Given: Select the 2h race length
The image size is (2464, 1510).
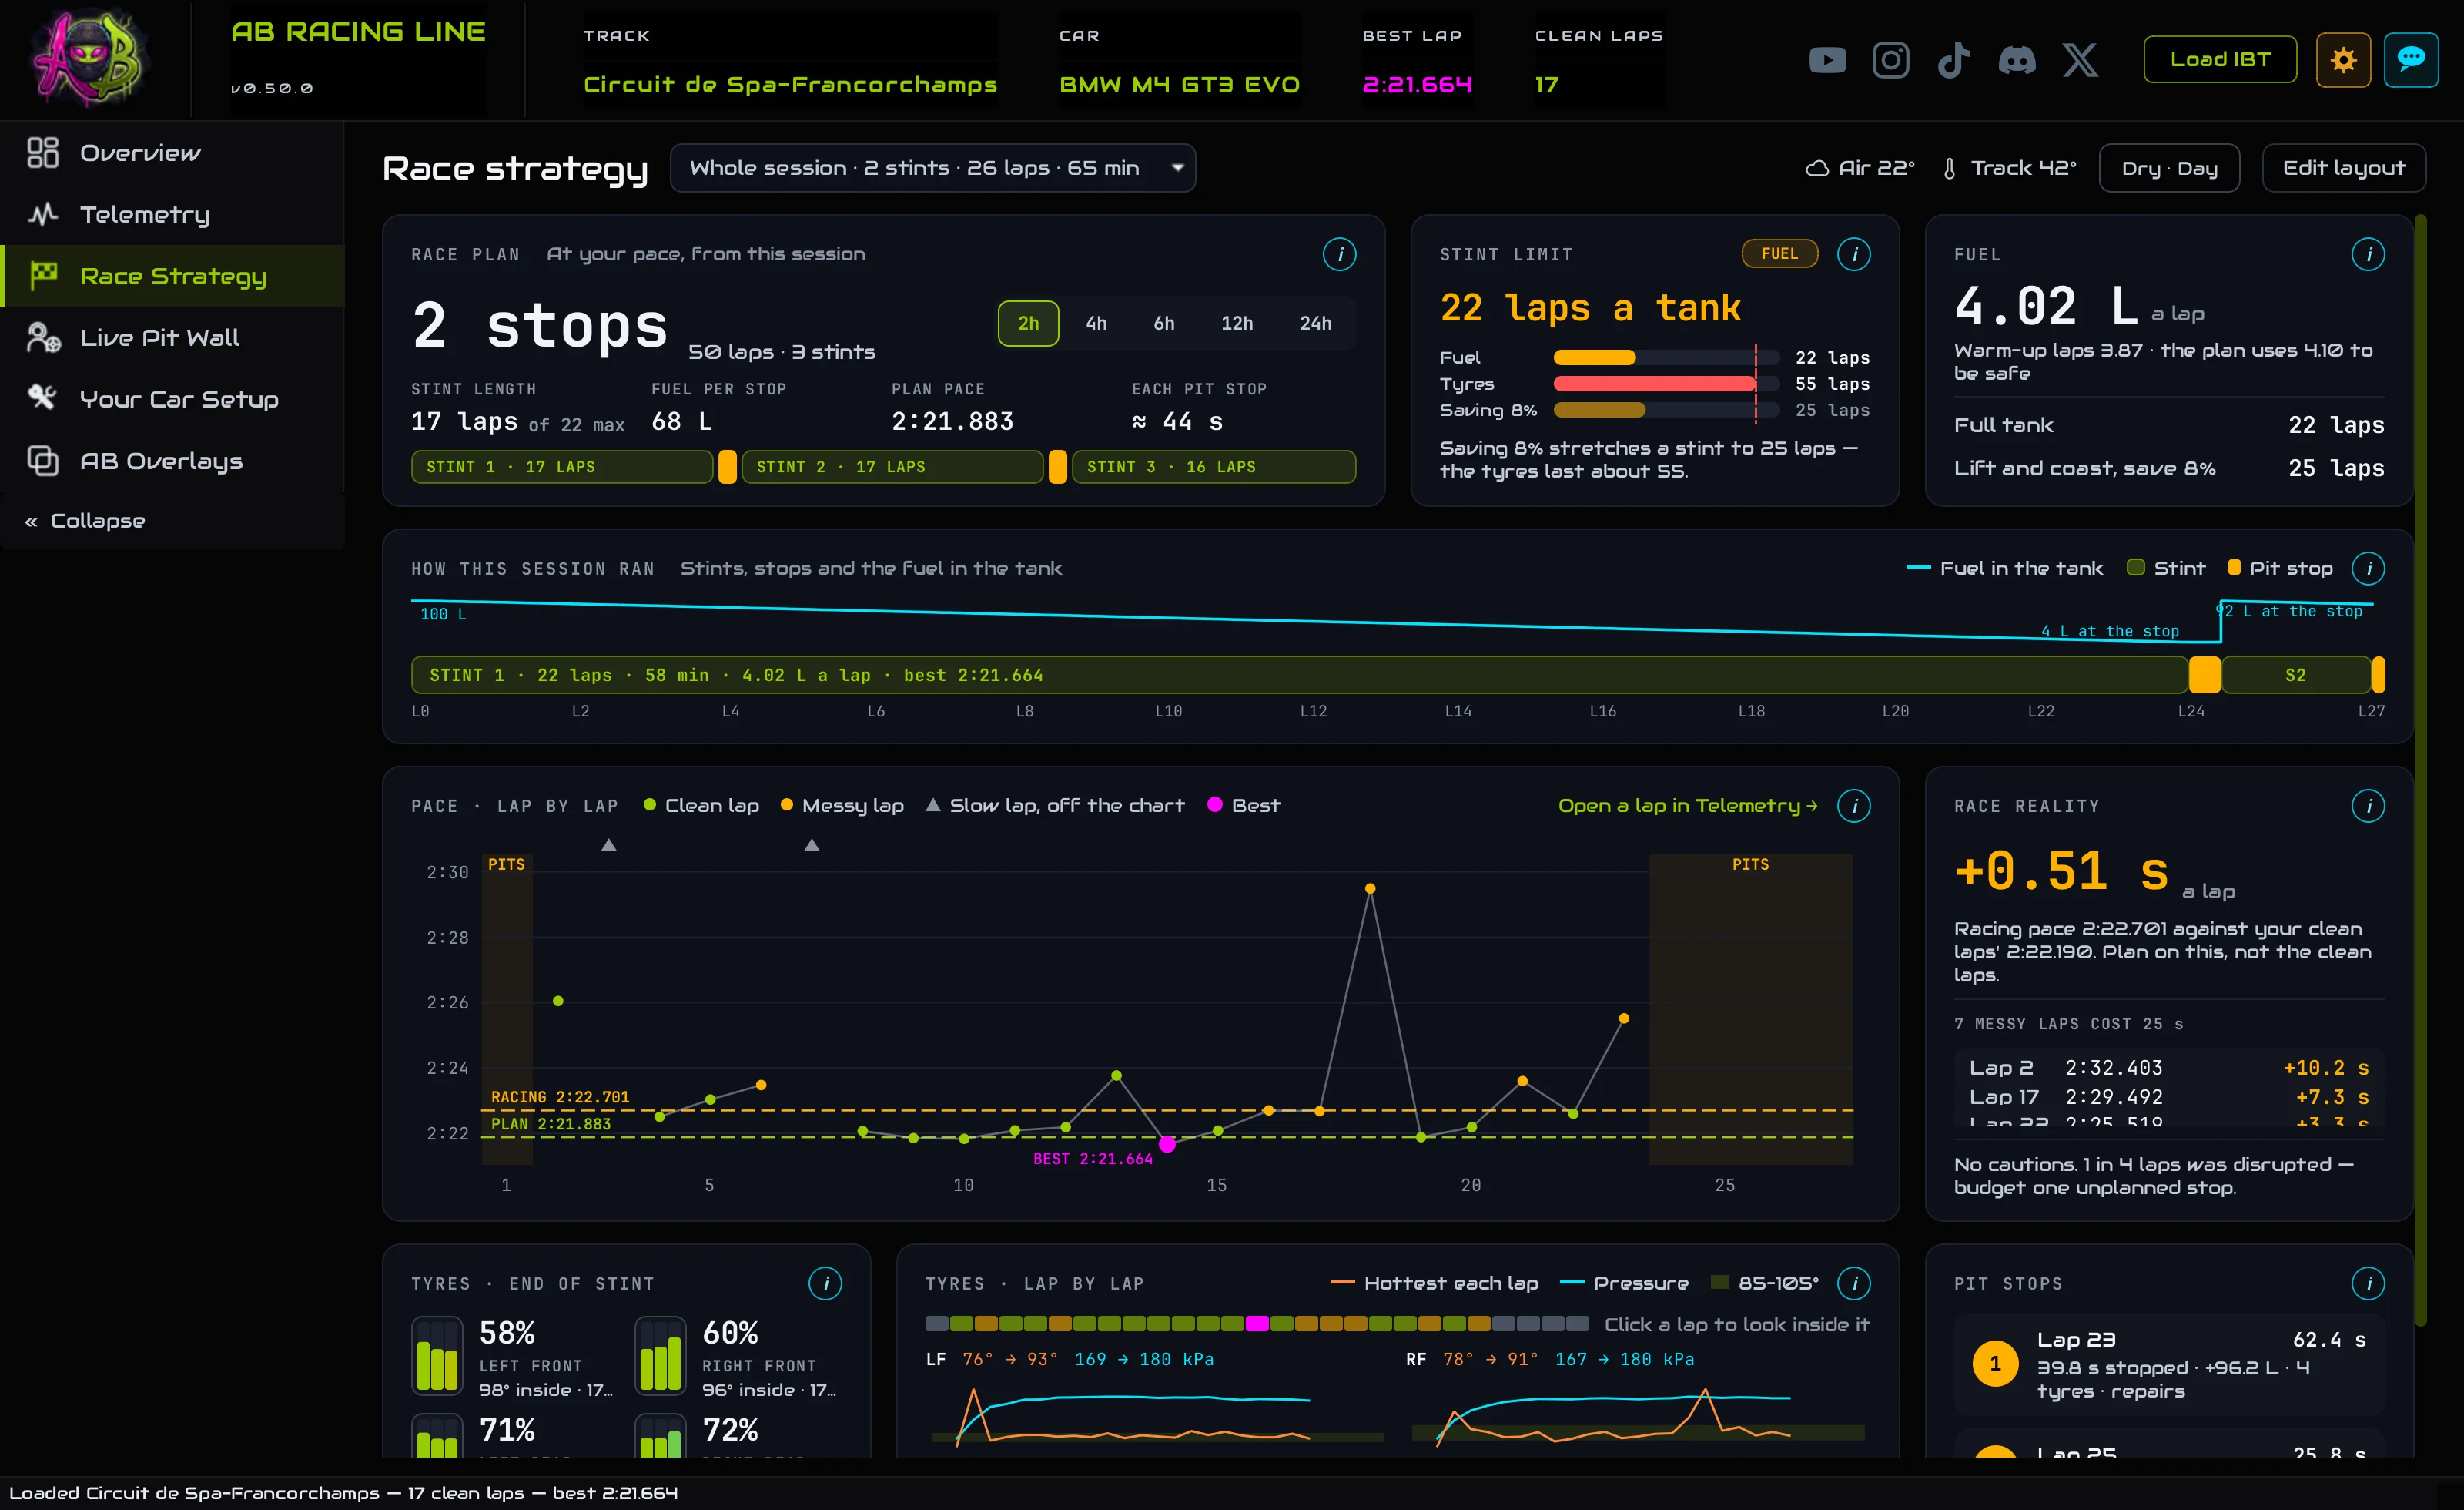Looking at the screenshot, I should (x=1028, y=324).
